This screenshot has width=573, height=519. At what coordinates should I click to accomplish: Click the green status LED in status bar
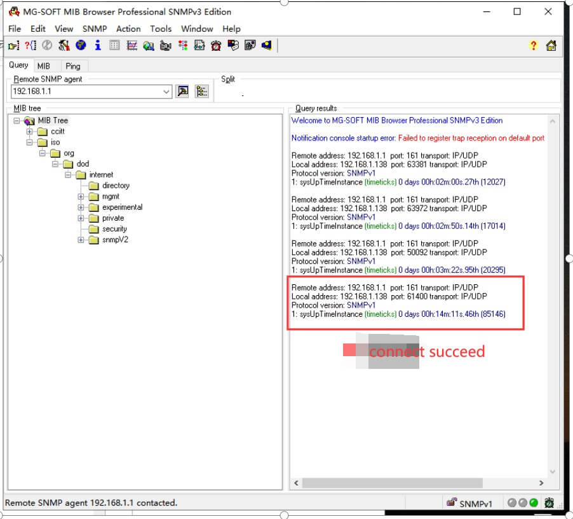534,503
